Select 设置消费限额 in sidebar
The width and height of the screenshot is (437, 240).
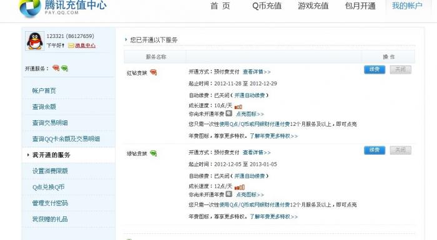tap(50, 171)
